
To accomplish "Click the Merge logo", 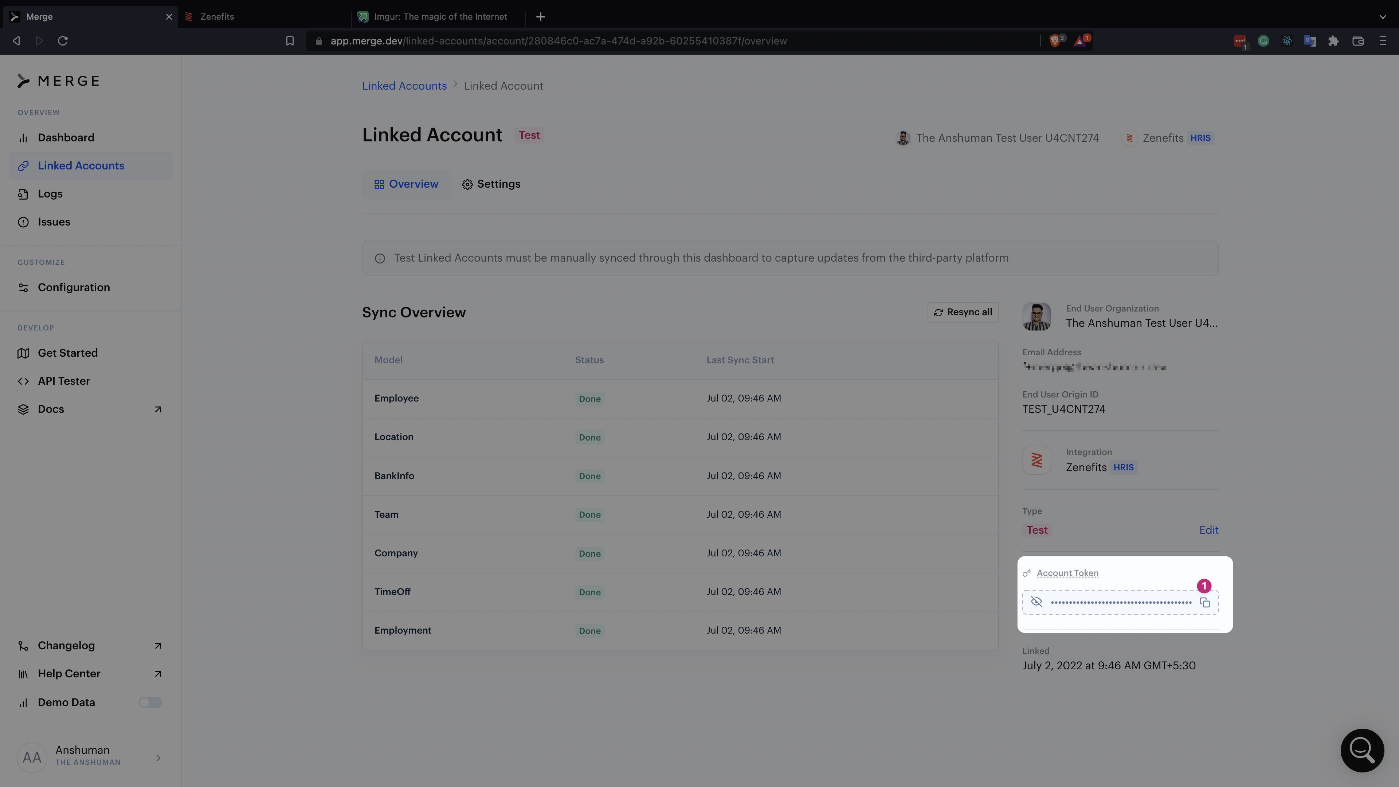I will coord(58,81).
